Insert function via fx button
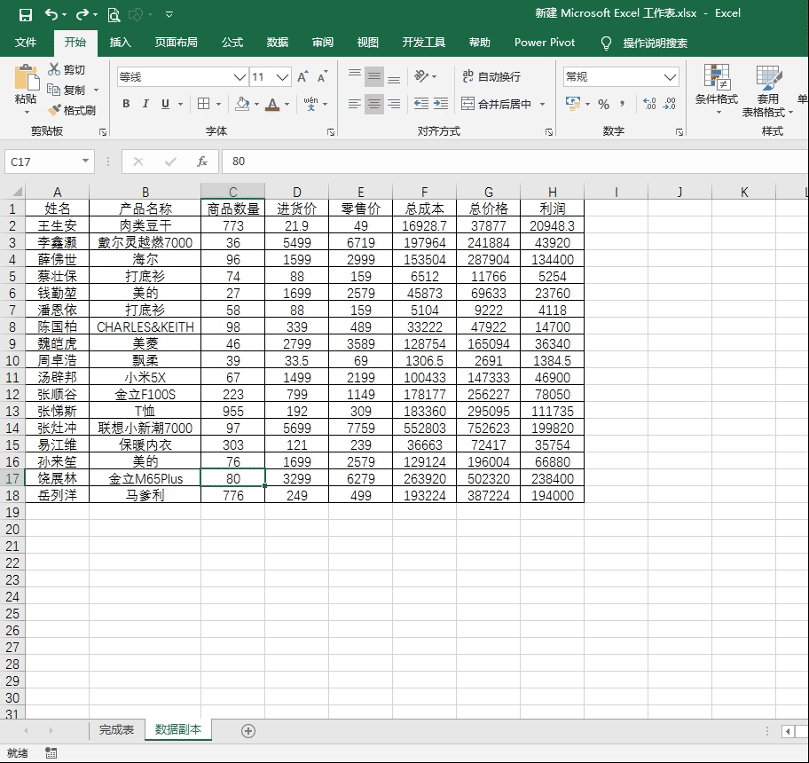Viewport: 809px width, 763px height. click(x=201, y=161)
